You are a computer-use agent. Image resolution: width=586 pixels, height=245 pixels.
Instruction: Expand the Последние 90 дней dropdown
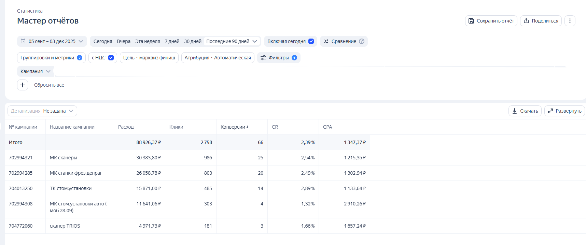255,41
